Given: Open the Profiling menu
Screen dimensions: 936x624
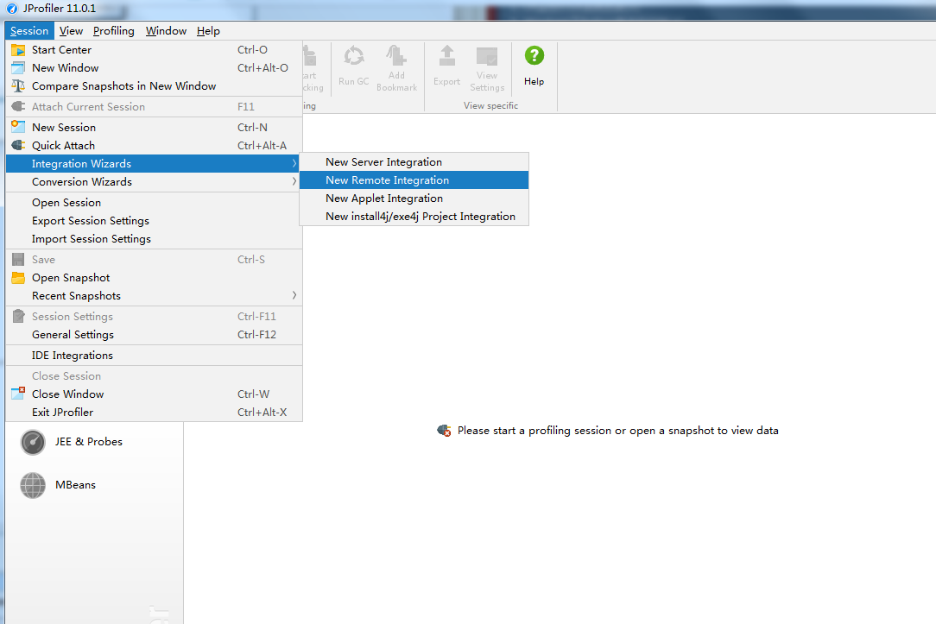Looking at the screenshot, I should coord(113,31).
